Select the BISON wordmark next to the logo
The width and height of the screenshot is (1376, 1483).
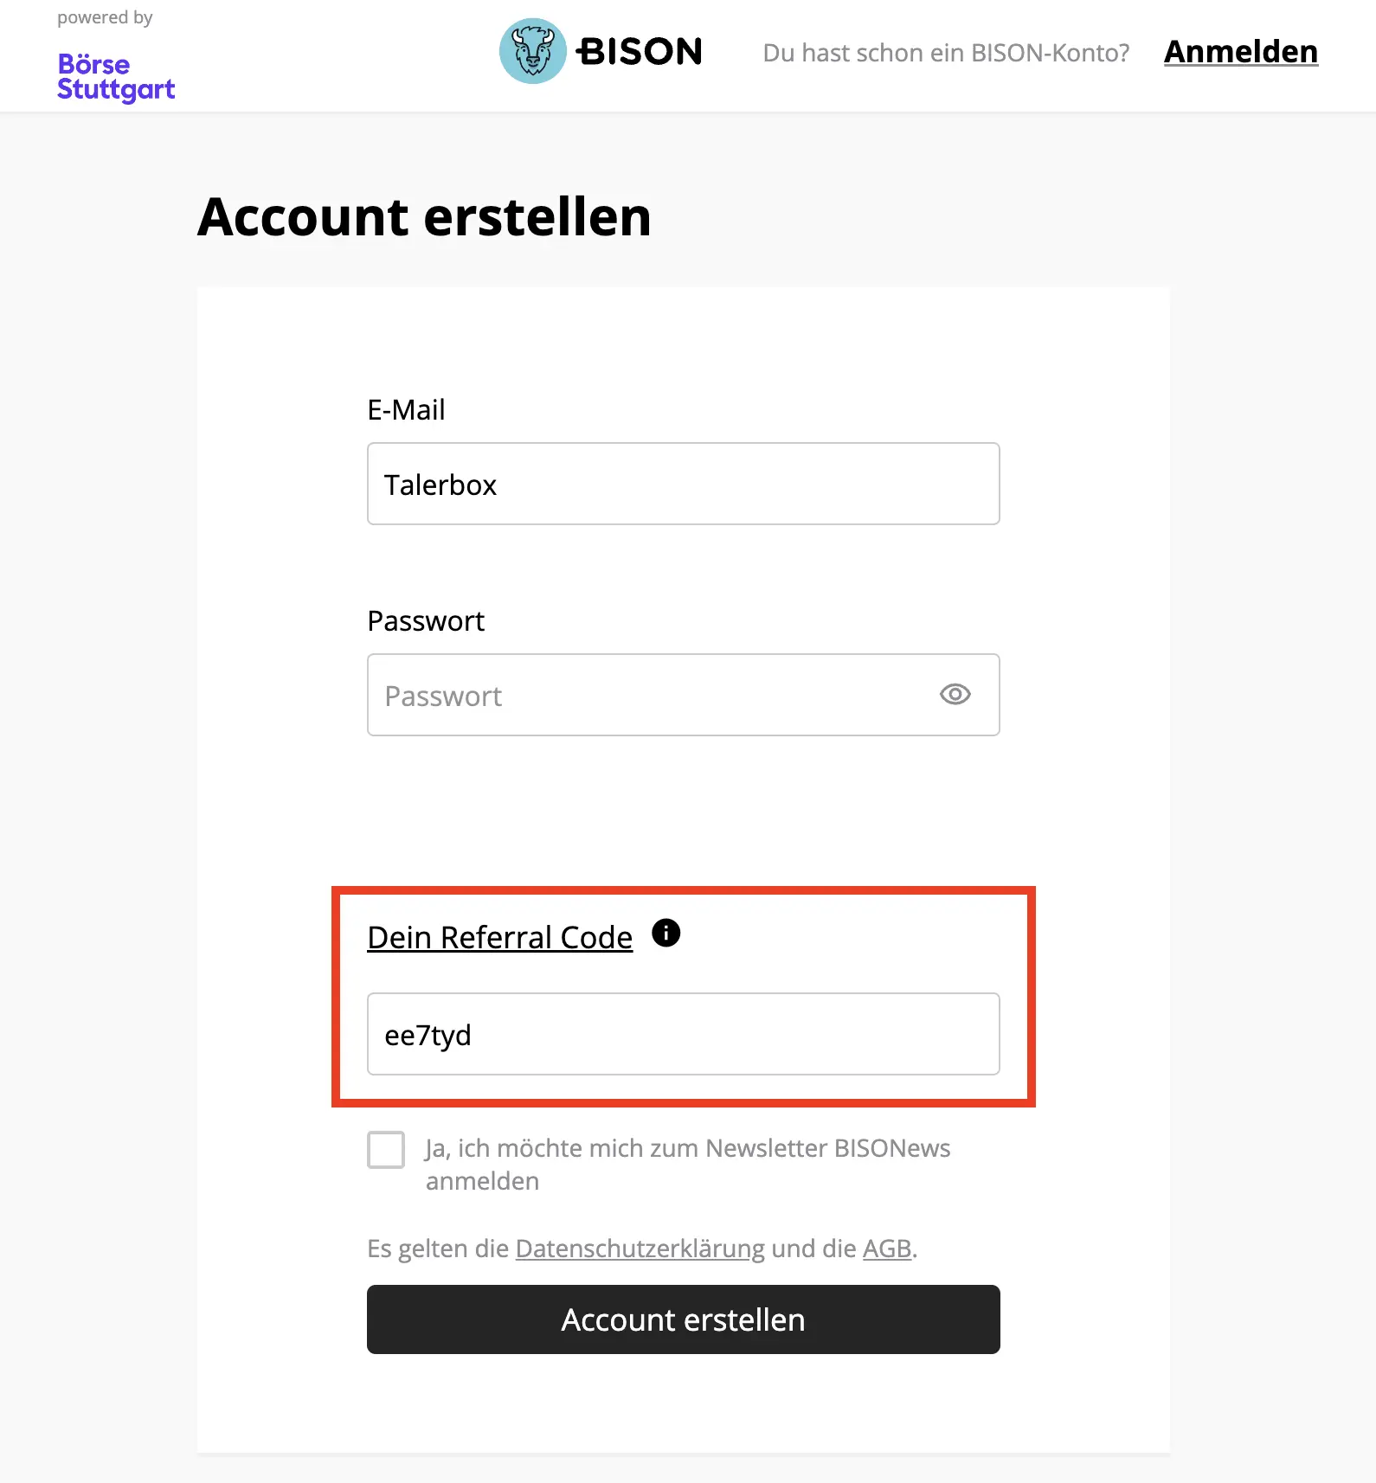pyautogui.click(x=640, y=52)
